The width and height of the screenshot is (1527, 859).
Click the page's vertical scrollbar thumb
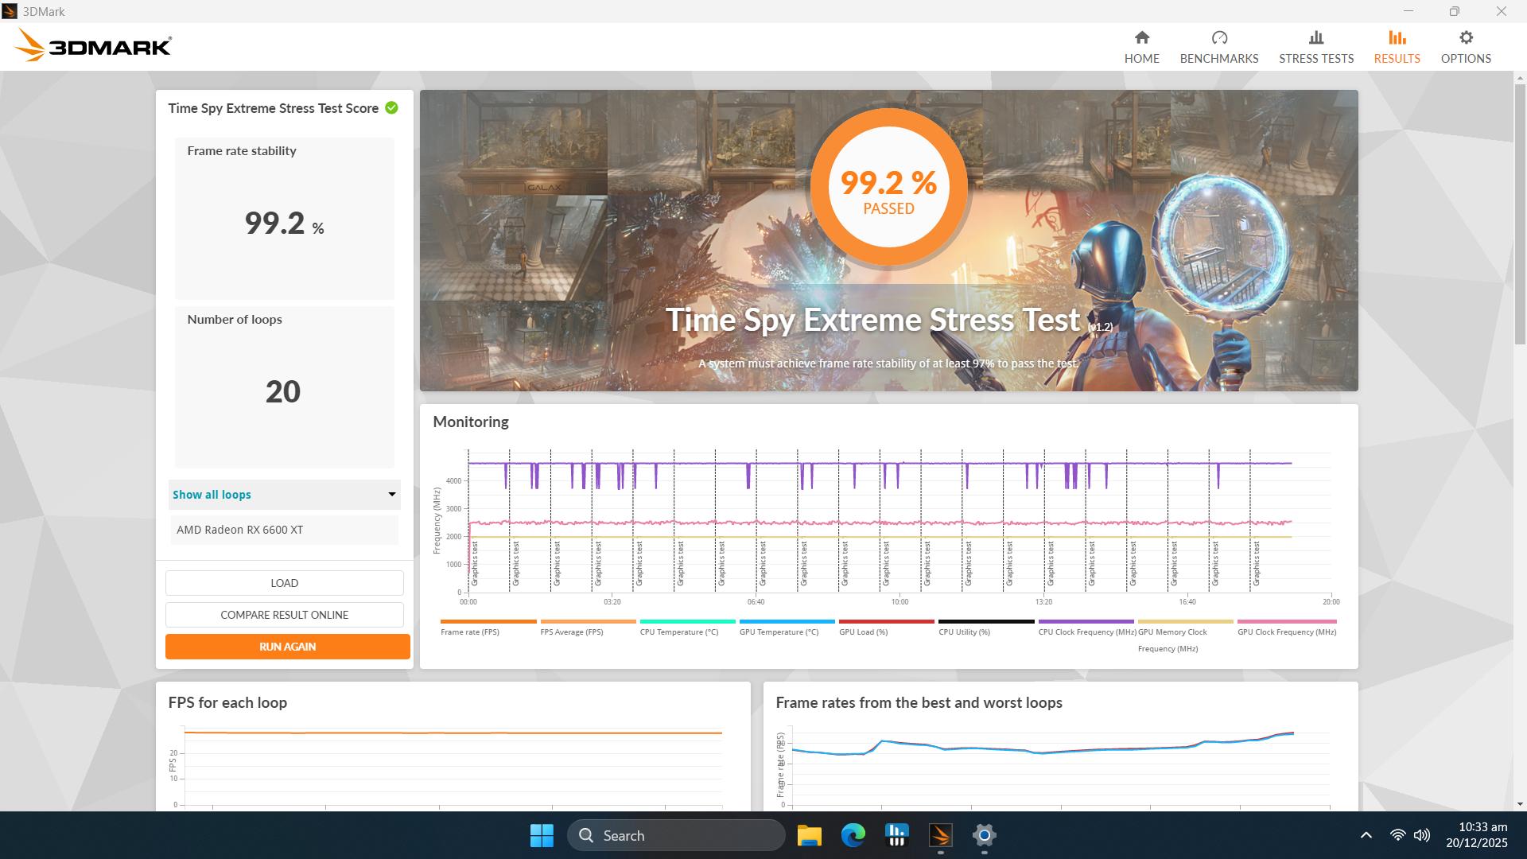(1520, 213)
